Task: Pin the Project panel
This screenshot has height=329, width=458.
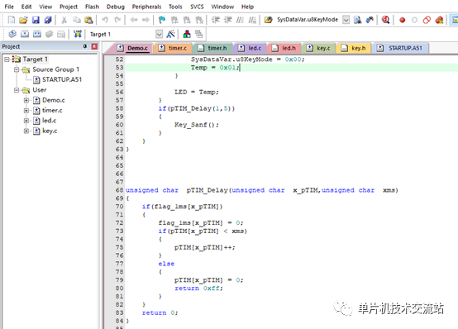Action: click(85, 46)
